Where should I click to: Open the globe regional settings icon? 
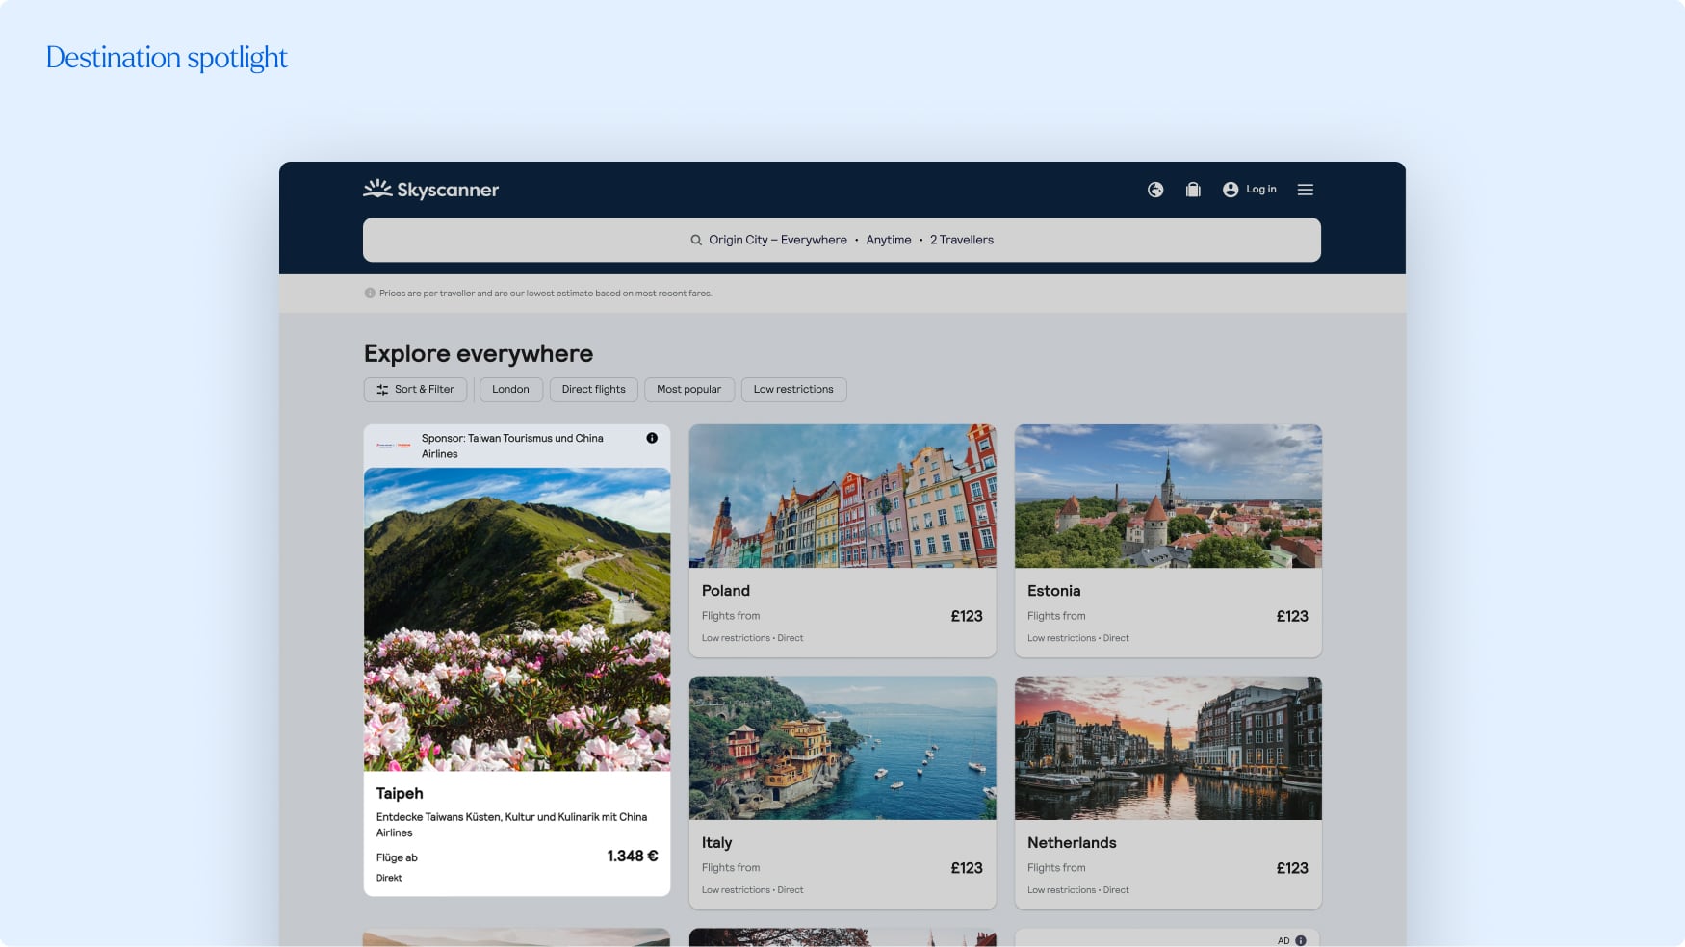[1155, 190]
